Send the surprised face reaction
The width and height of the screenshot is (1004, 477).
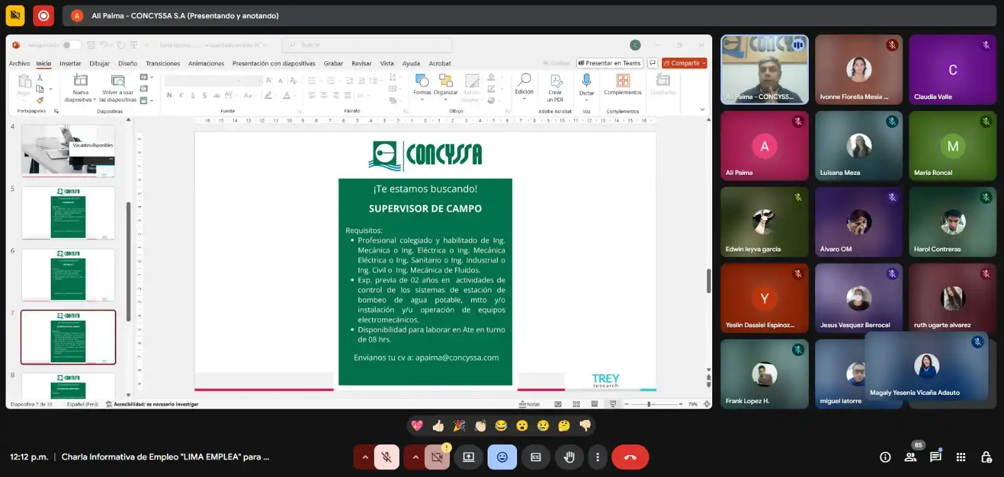(522, 426)
